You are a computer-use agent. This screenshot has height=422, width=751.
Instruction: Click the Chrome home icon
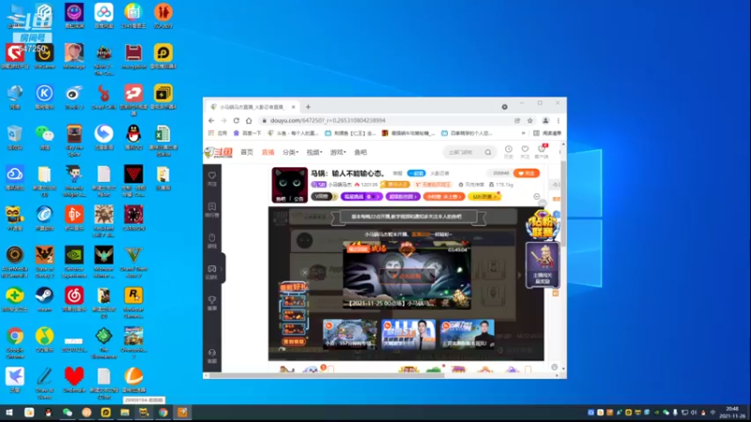[249, 121]
